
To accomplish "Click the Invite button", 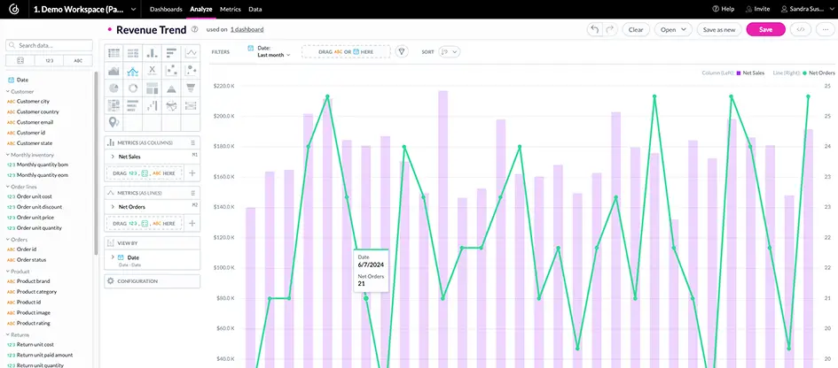I will coord(758,9).
